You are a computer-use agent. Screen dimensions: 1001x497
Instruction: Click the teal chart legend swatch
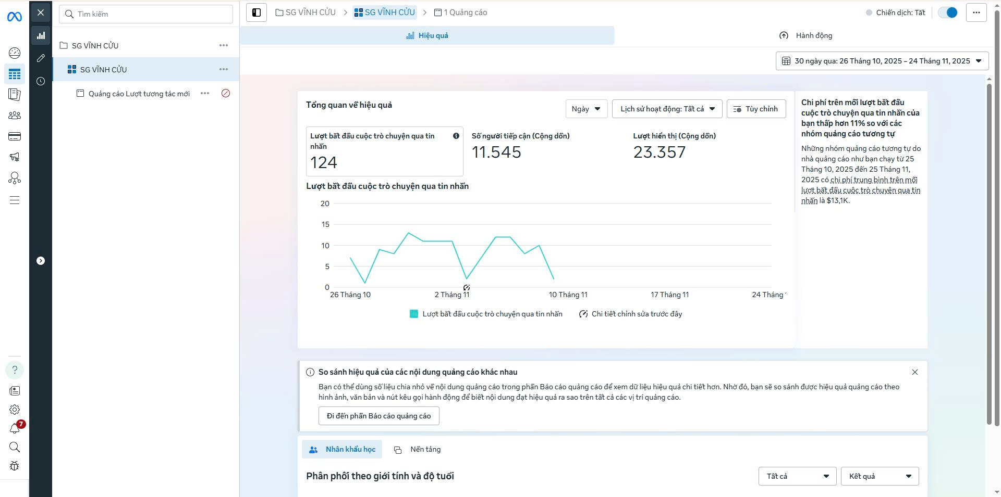(x=414, y=314)
